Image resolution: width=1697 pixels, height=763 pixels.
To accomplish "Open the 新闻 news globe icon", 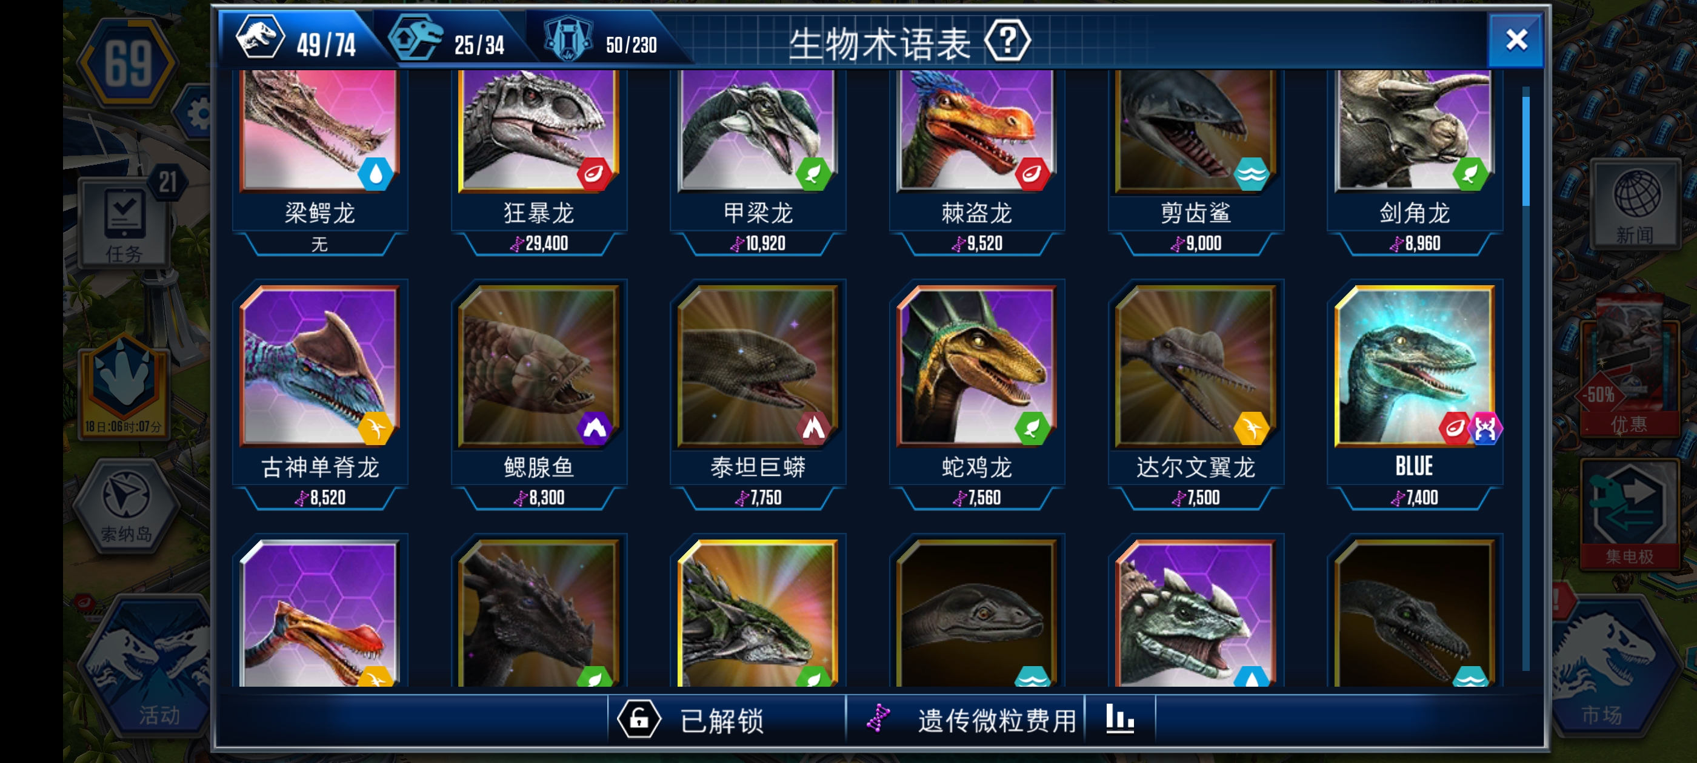I will point(1636,204).
